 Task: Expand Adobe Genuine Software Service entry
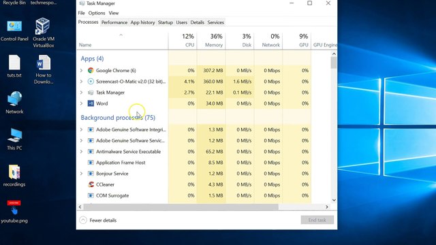[81, 141]
